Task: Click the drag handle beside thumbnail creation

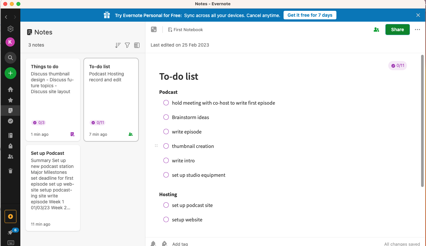Action: tap(156, 146)
